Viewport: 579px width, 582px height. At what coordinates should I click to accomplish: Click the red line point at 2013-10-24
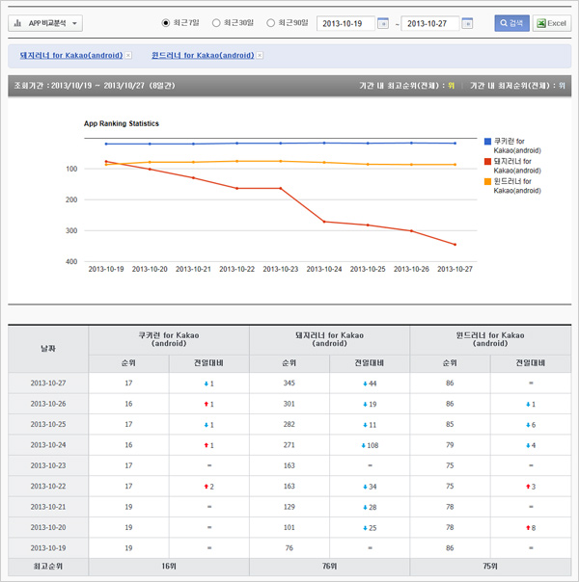point(324,222)
